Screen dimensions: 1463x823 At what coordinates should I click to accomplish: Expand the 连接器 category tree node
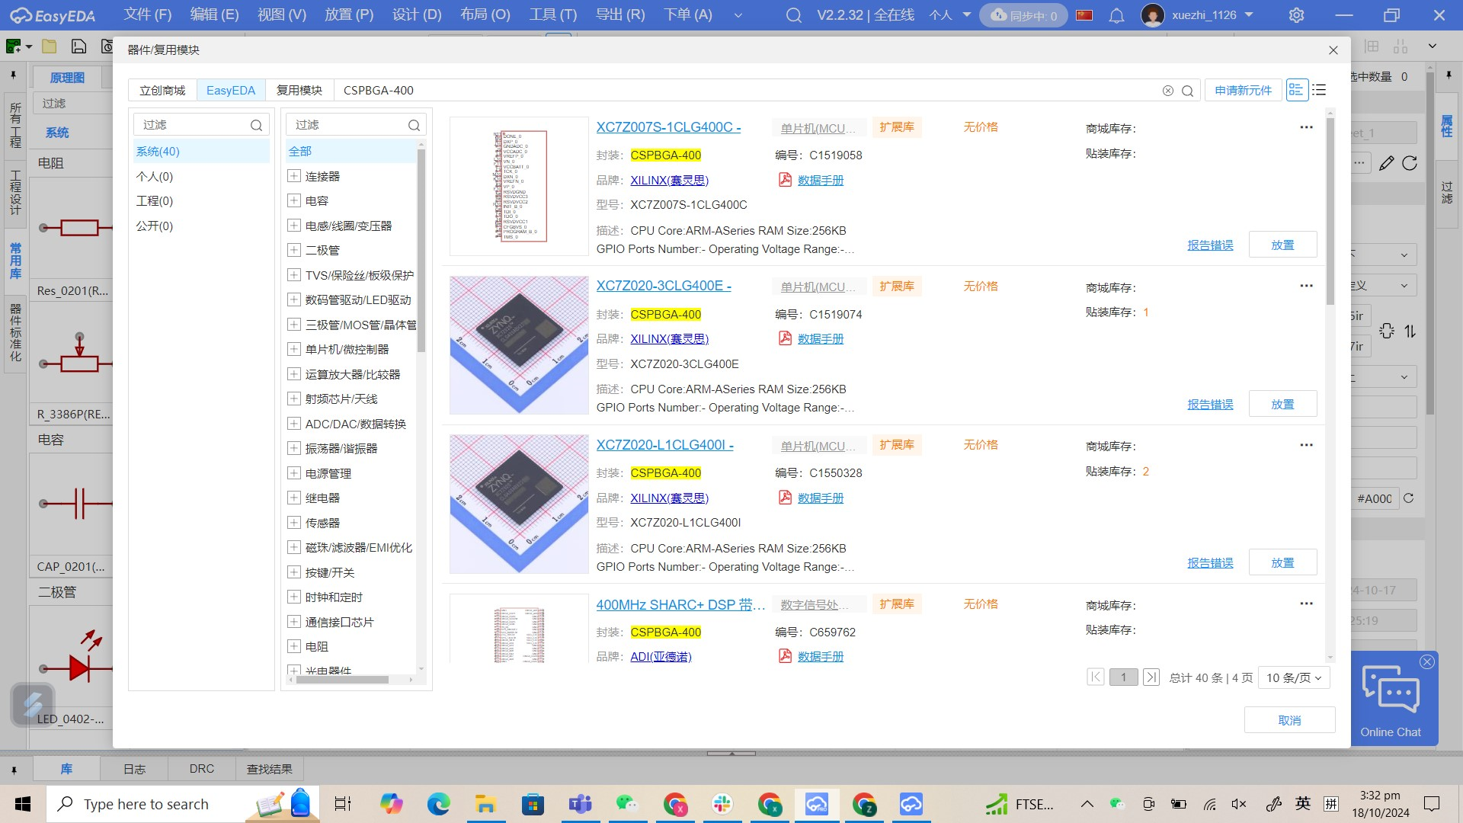(x=294, y=176)
